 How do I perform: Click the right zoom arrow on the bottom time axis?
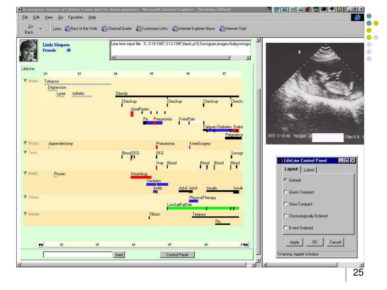pyautogui.click(x=246, y=245)
